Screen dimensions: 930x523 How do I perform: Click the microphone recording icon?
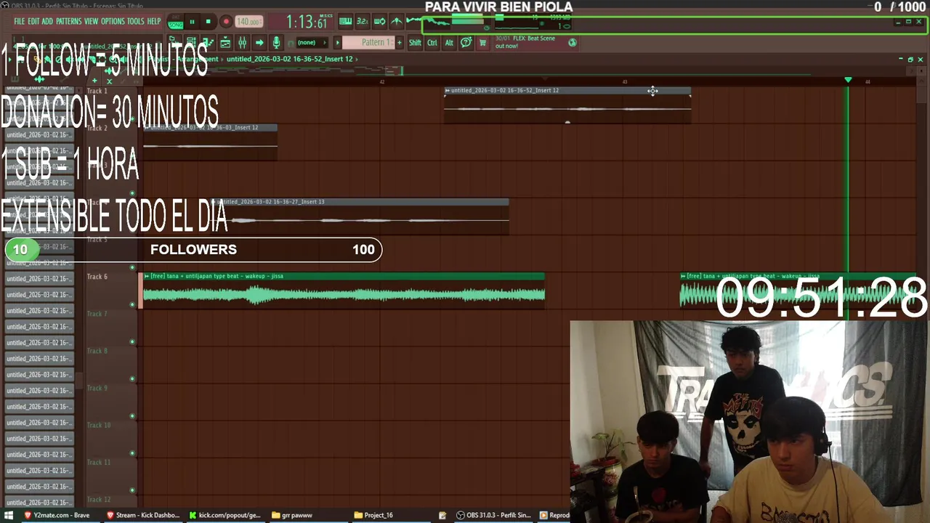[276, 42]
